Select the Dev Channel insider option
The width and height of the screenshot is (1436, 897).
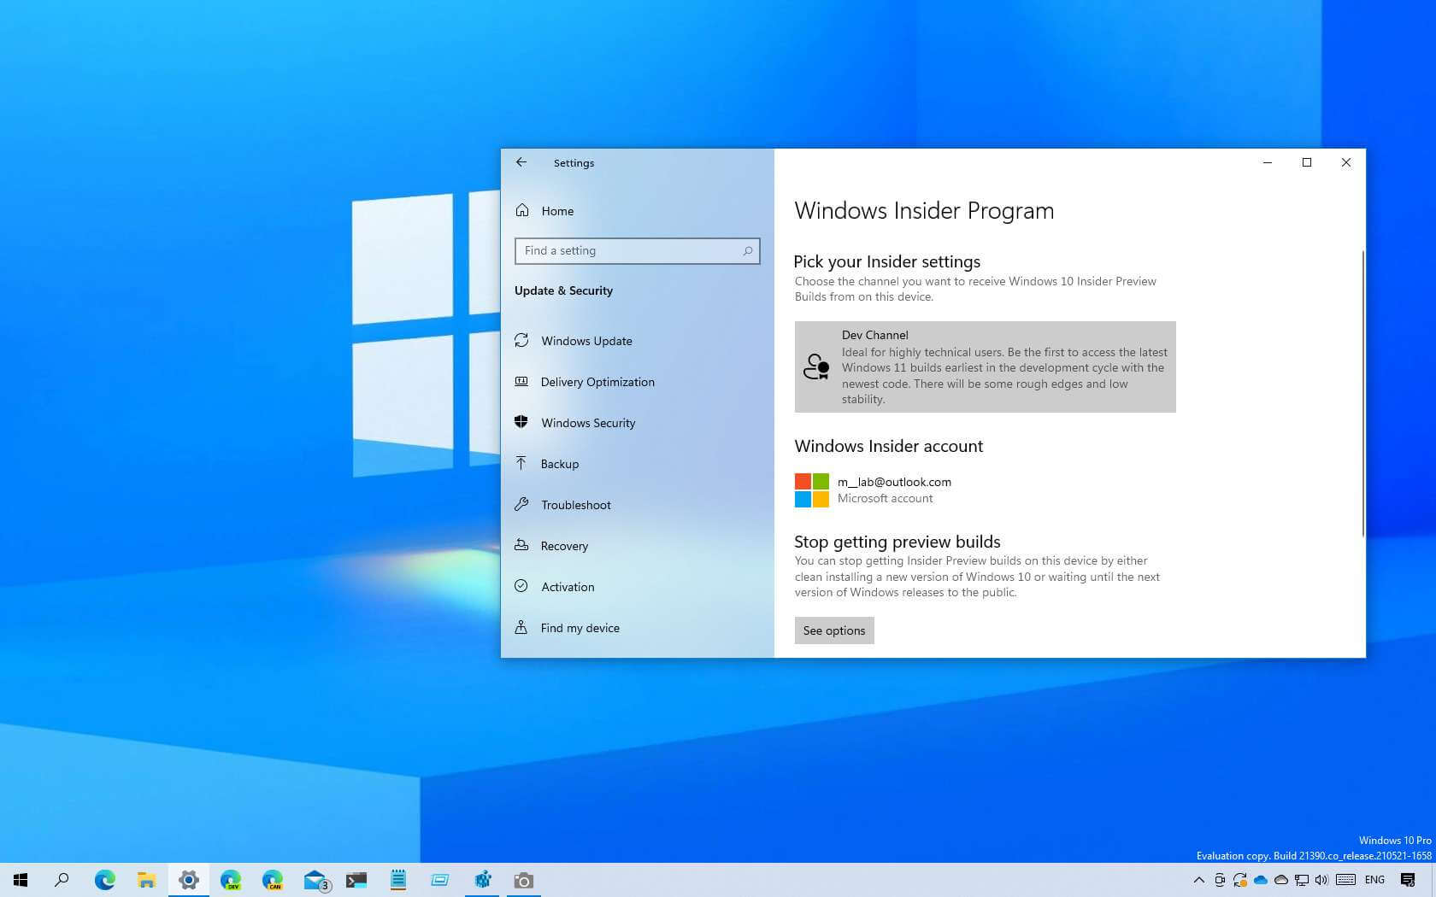coord(985,367)
